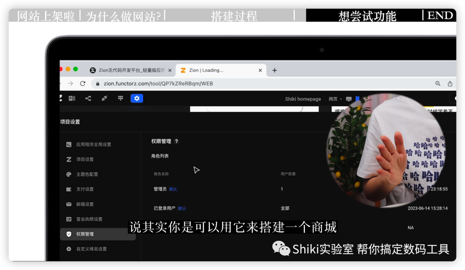Viewport: 465px width, 270px height.
Task: Click the wallet icon for 支付设置
Action: point(69,189)
